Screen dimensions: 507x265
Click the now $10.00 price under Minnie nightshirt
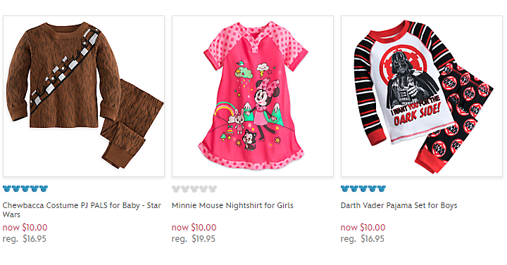pos(194,228)
